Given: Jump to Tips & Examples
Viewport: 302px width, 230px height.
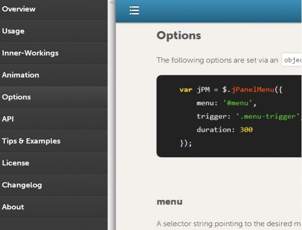Looking at the screenshot, I should 31,141.
